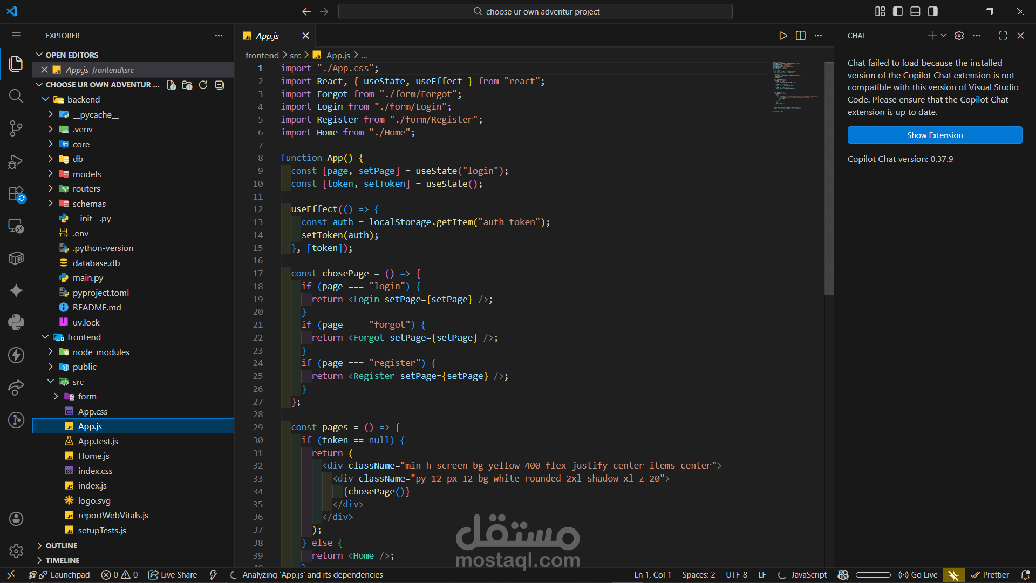The image size is (1036, 583).
Task: Click the Show Extension button
Action: [935, 135]
